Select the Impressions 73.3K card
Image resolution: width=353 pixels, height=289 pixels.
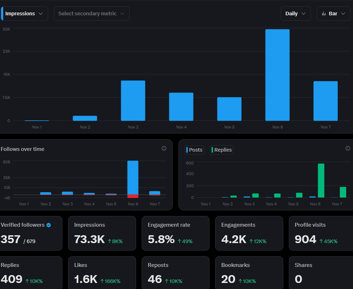coord(102,233)
